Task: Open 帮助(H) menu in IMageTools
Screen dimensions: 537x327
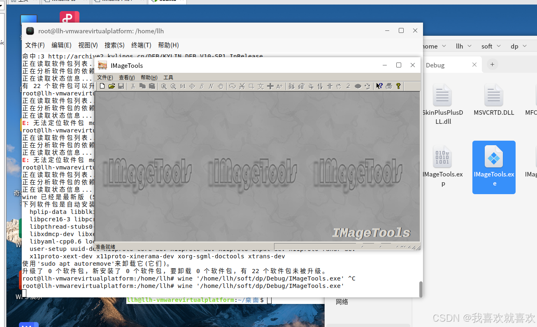Action: 149,77
